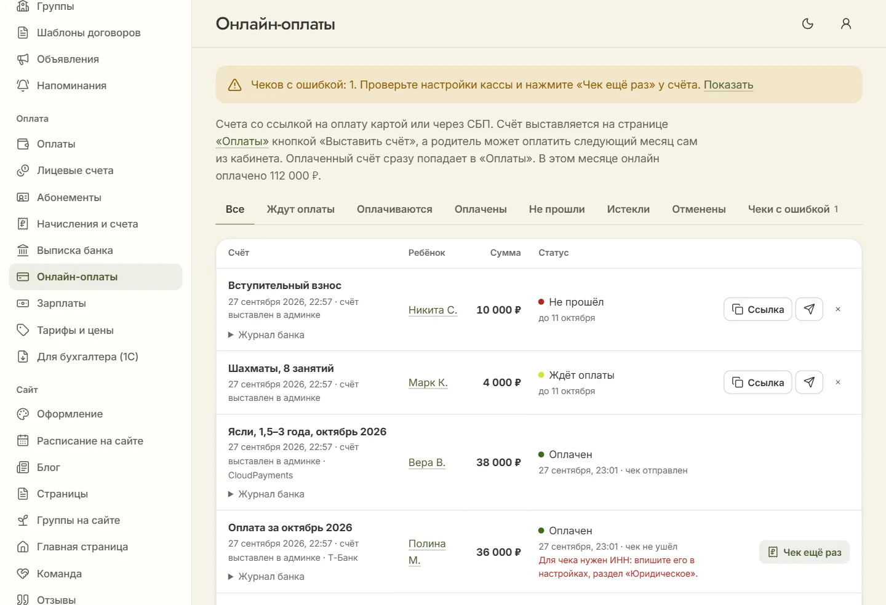The height and width of the screenshot is (605, 886).
Task: Open the child link Вера В.
Action: tap(426, 462)
